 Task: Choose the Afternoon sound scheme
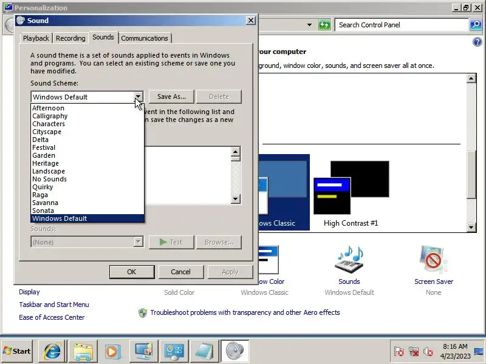(x=87, y=108)
